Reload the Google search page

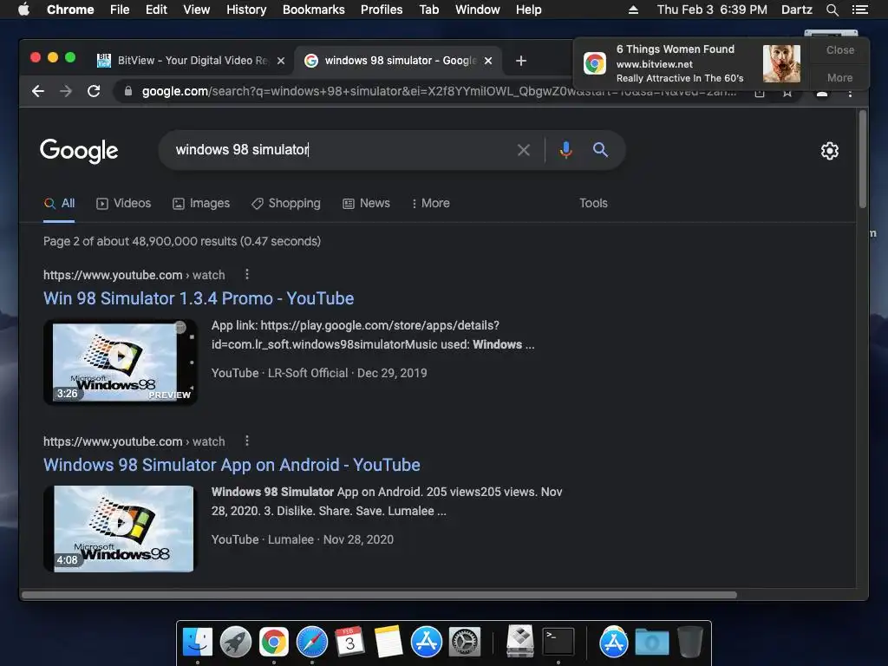pos(94,91)
